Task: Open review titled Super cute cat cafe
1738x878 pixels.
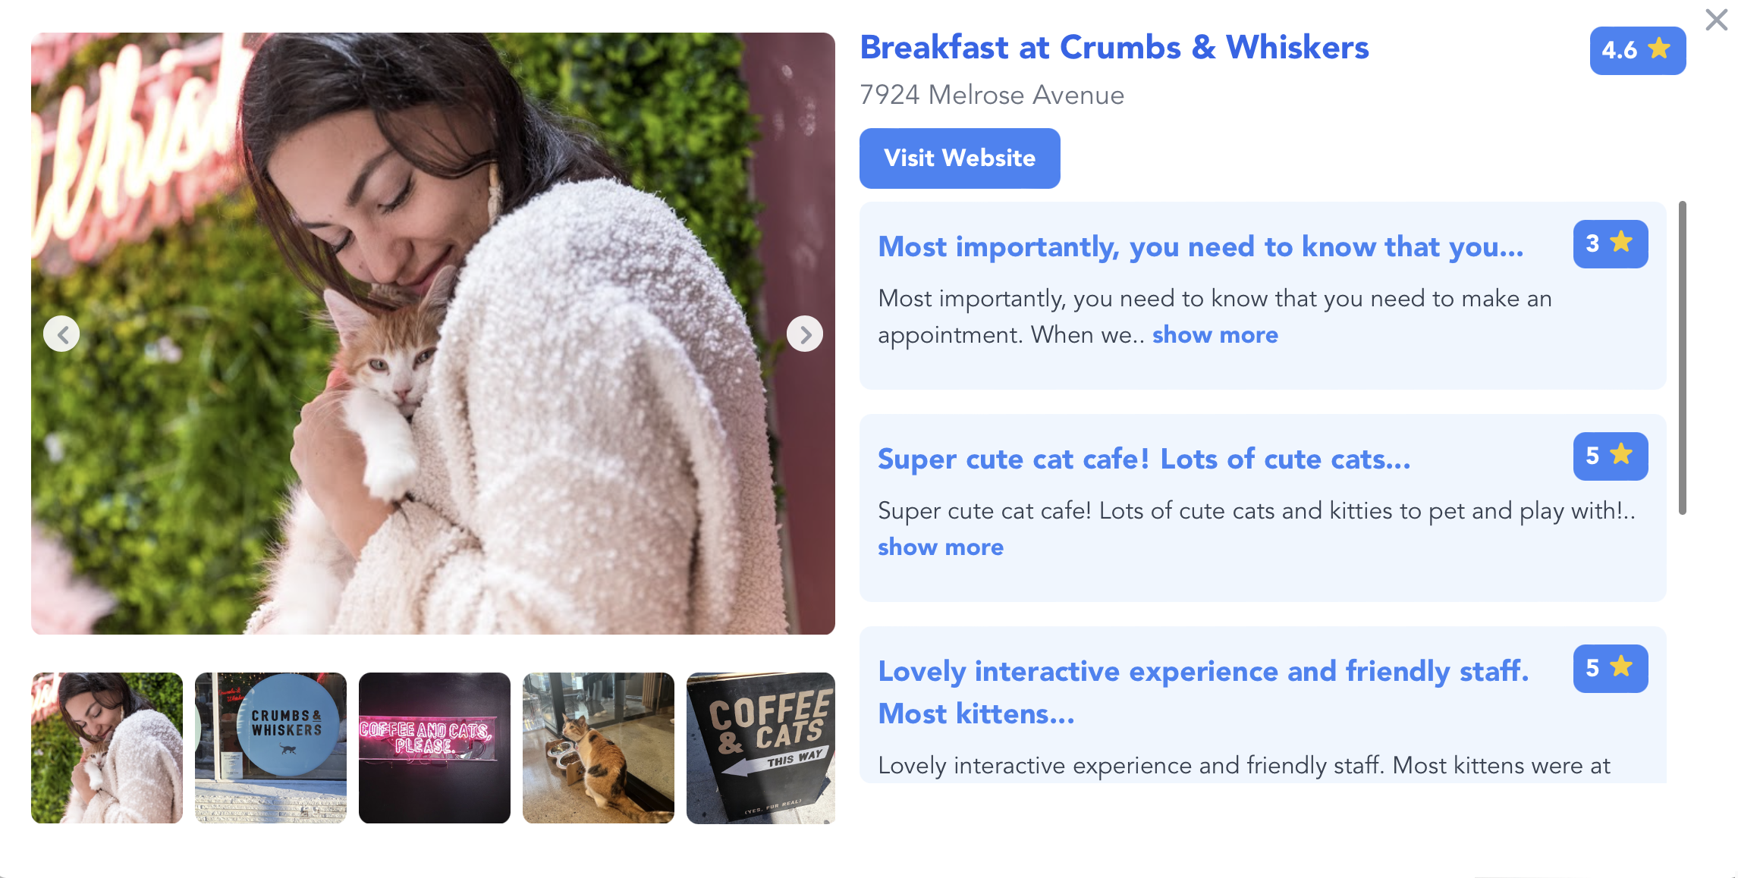Action: pyautogui.click(x=1144, y=459)
